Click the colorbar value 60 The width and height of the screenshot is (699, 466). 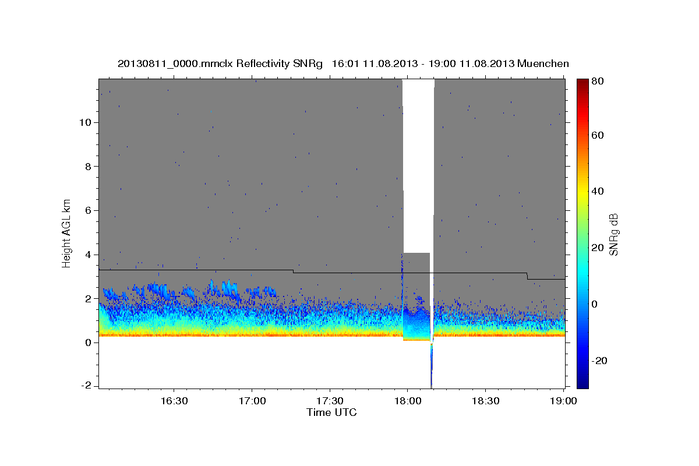coord(599,135)
